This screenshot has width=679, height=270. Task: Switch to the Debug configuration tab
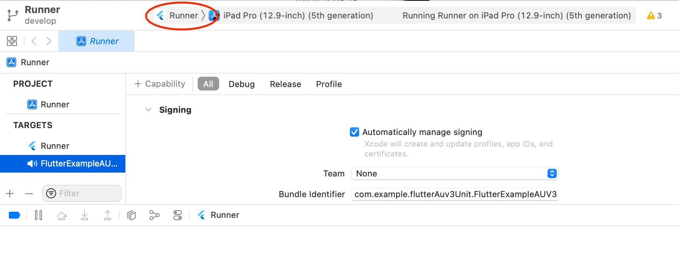point(241,84)
